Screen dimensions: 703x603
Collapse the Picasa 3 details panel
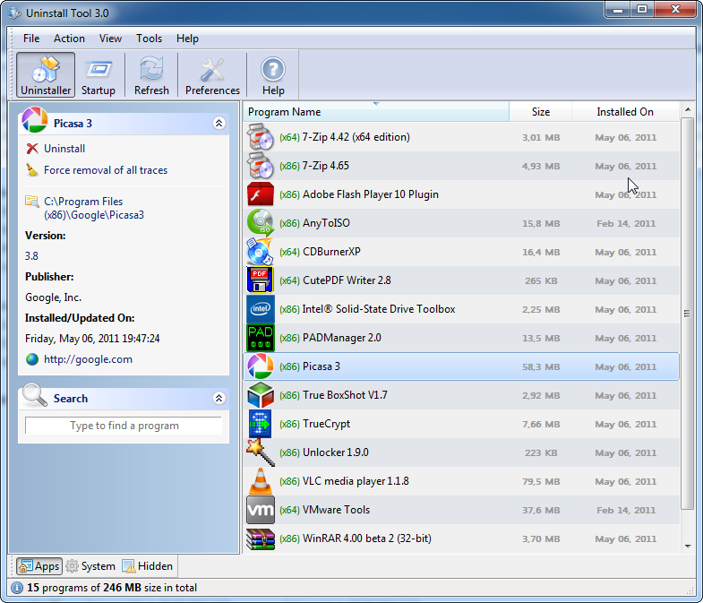(219, 123)
